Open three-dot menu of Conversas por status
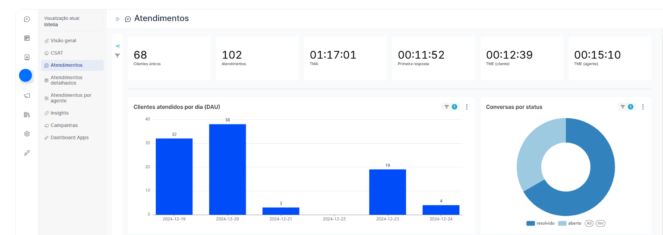 pyautogui.click(x=643, y=107)
